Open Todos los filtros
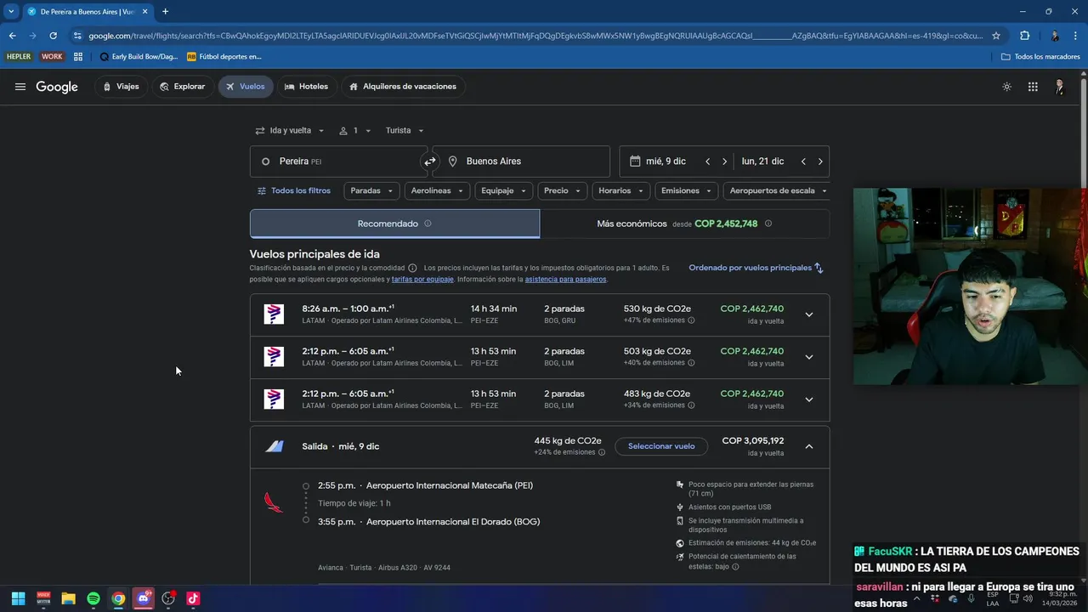 293,191
